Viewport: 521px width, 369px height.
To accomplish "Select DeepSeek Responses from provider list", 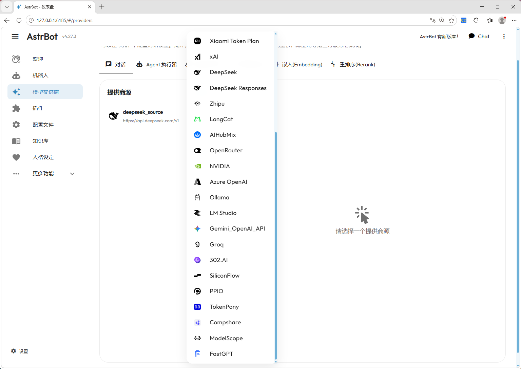I will click(x=230, y=88).
